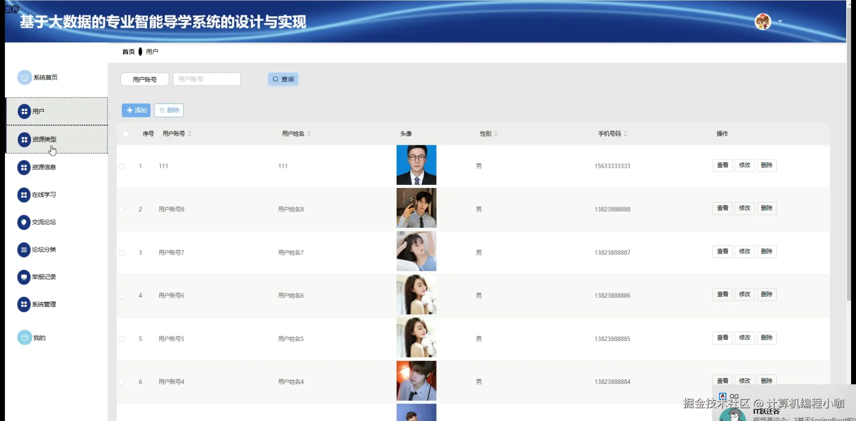Click 修改 for 用户账号5

[x=745, y=338]
